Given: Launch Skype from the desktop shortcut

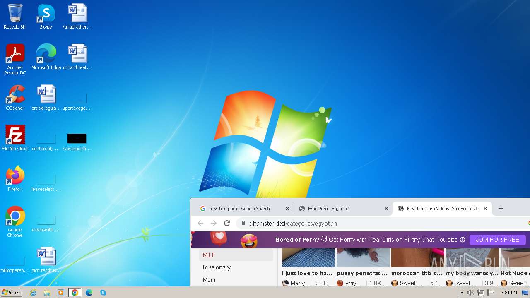Looking at the screenshot, I should pos(46,17).
